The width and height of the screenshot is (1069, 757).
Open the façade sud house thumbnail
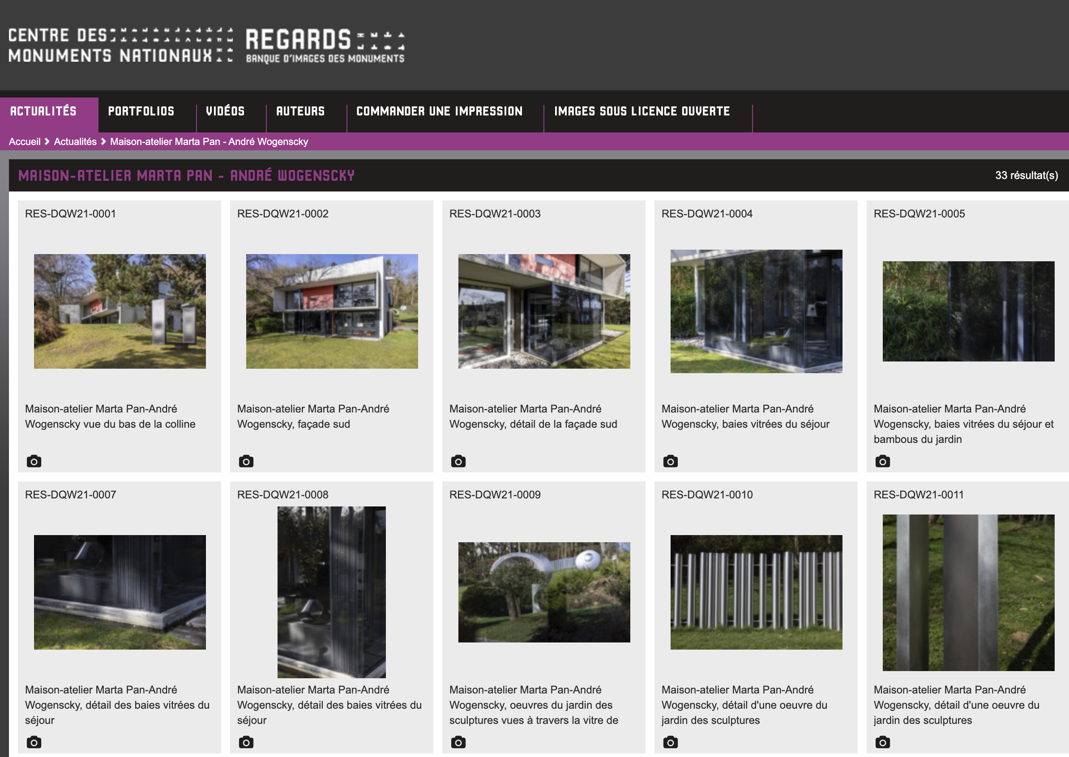click(x=332, y=311)
